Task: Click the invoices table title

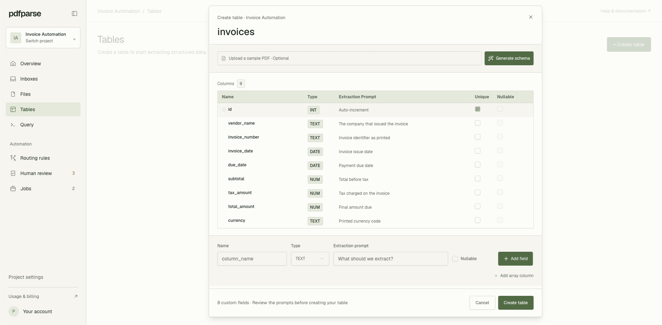Action: click(236, 32)
